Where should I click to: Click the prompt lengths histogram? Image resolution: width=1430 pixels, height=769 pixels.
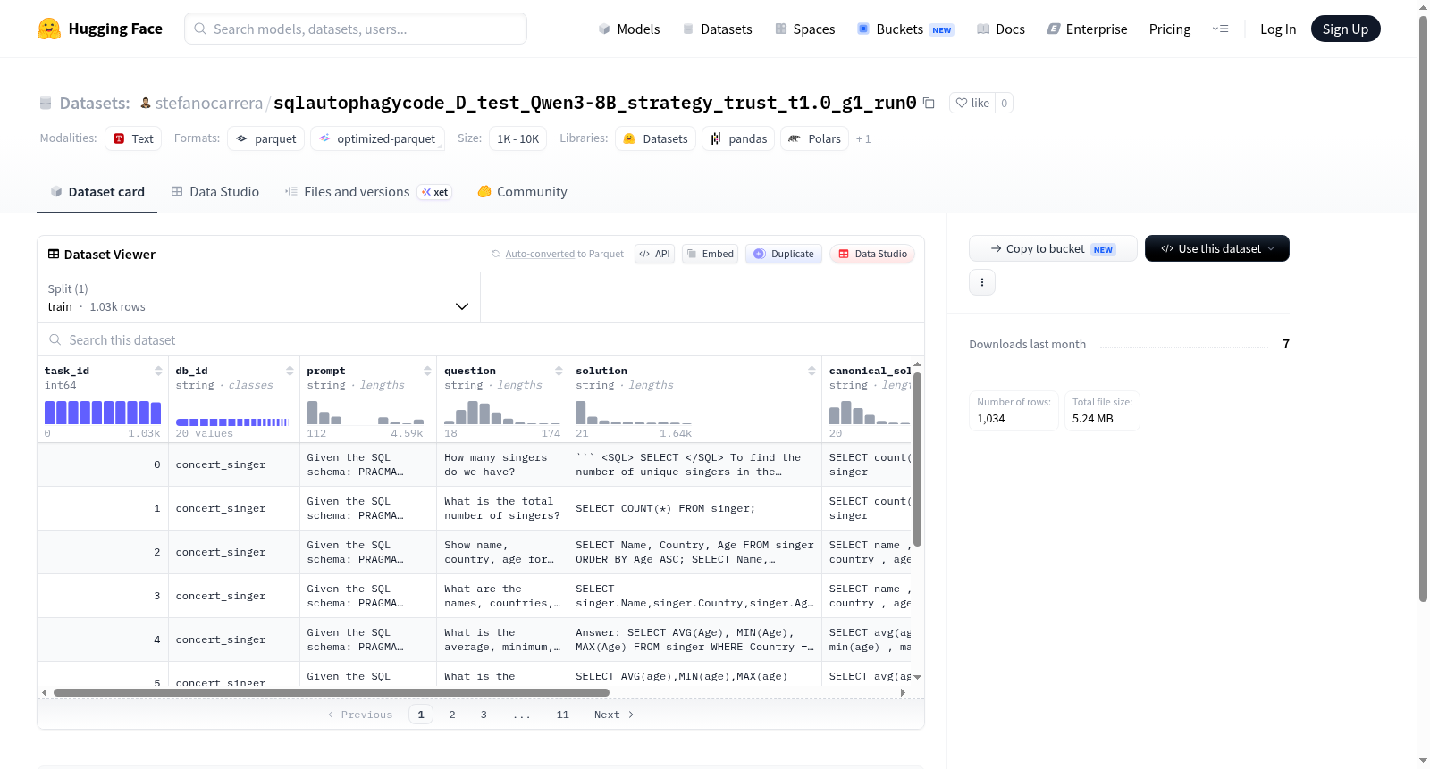click(365, 412)
